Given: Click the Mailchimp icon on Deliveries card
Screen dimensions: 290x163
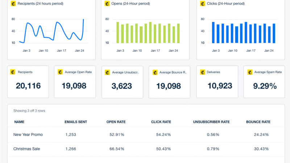Looking at the screenshot, I should (203, 72).
